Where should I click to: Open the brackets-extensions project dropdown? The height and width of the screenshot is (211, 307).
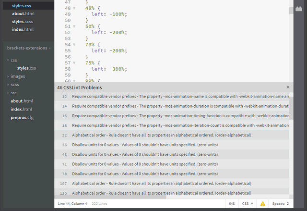29,48
